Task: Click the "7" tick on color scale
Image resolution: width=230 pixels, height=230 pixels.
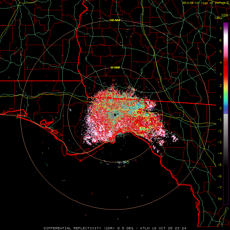Action: pyautogui.click(x=221, y=29)
